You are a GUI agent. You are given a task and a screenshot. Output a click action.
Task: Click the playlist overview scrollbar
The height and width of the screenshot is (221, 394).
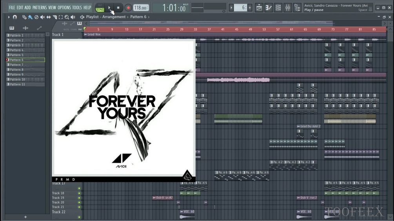coord(211,23)
